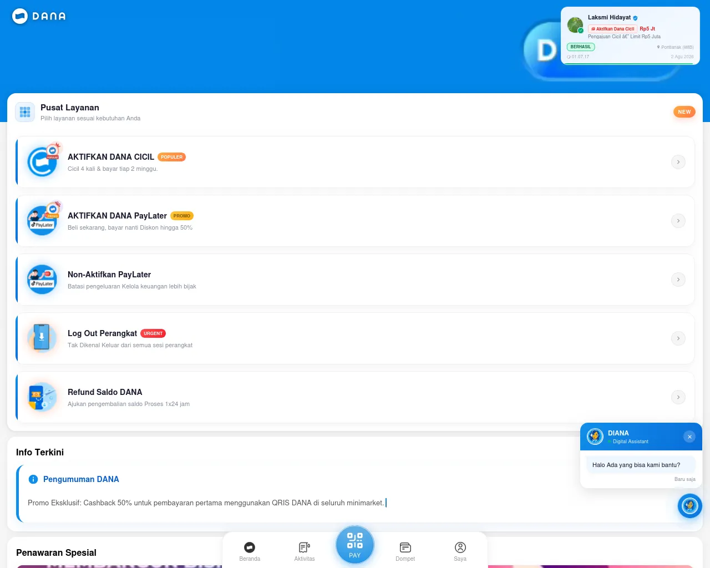Open the Saya profile tab
This screenshot has height=568, width=710.
(460, 552)
